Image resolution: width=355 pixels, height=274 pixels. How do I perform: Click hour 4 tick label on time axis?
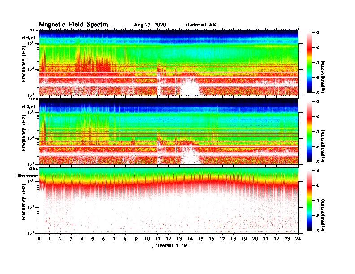coord(82,239)
